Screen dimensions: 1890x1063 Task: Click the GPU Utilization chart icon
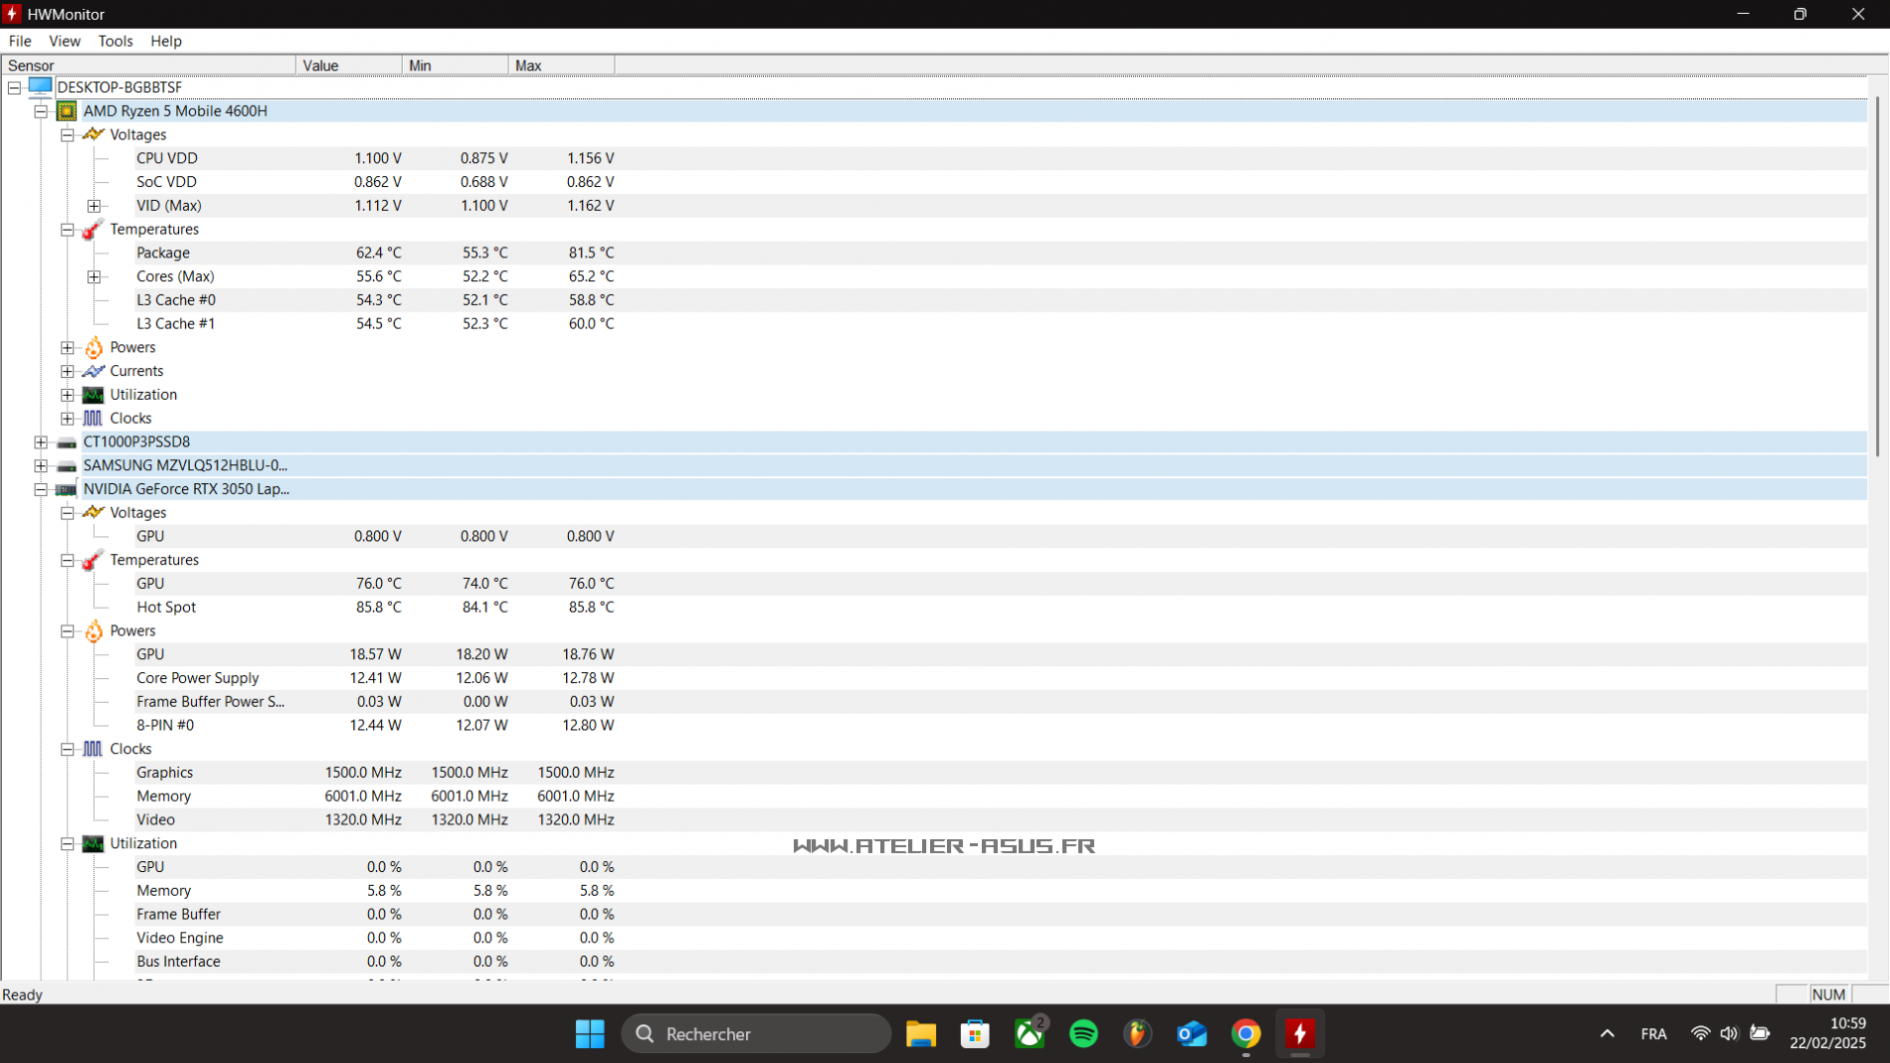tap(93, 843)
